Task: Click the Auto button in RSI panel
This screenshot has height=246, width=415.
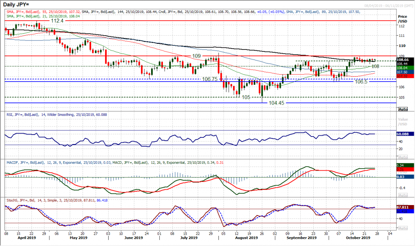Action: [x=403, y=156]
